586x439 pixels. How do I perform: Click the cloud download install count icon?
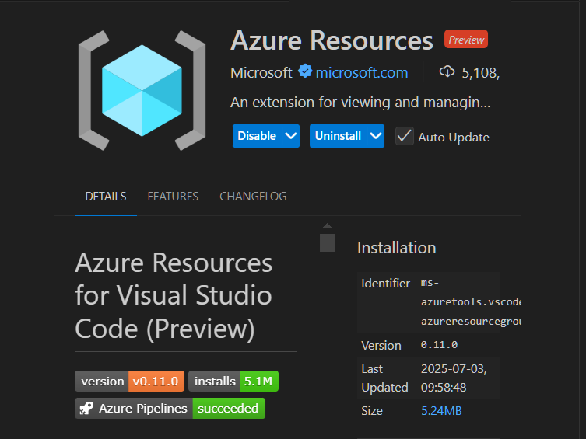[447, 71]
